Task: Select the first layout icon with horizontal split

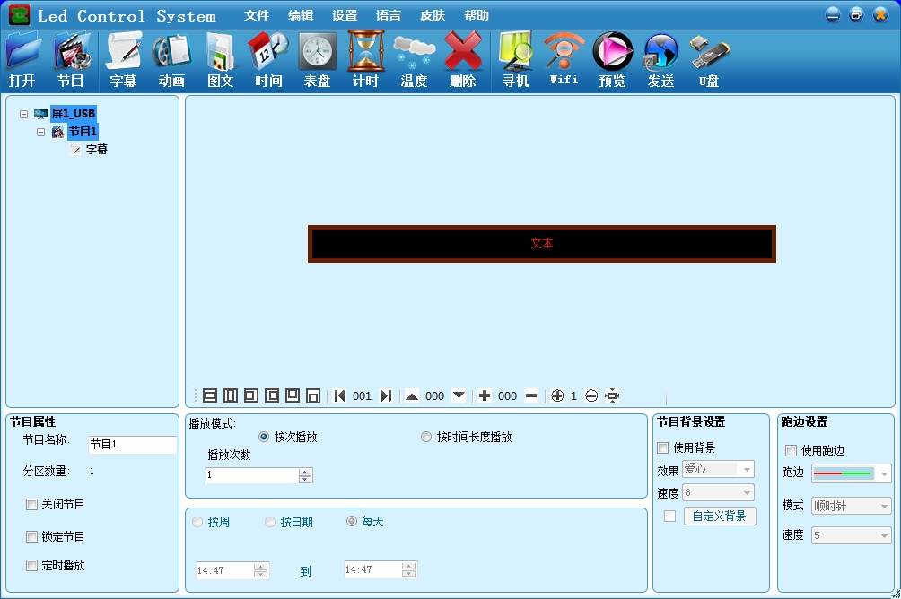Action: [x=210, y=395]
